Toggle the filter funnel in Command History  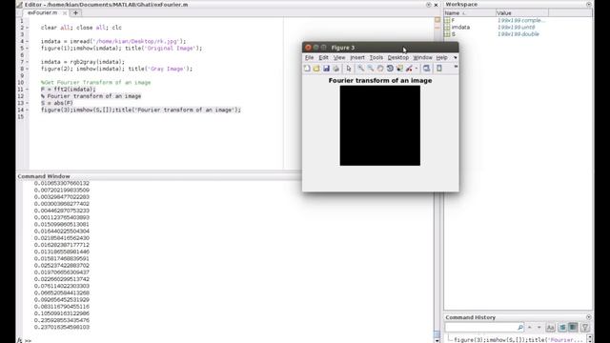pyautogui.click(x=585, y=328)
